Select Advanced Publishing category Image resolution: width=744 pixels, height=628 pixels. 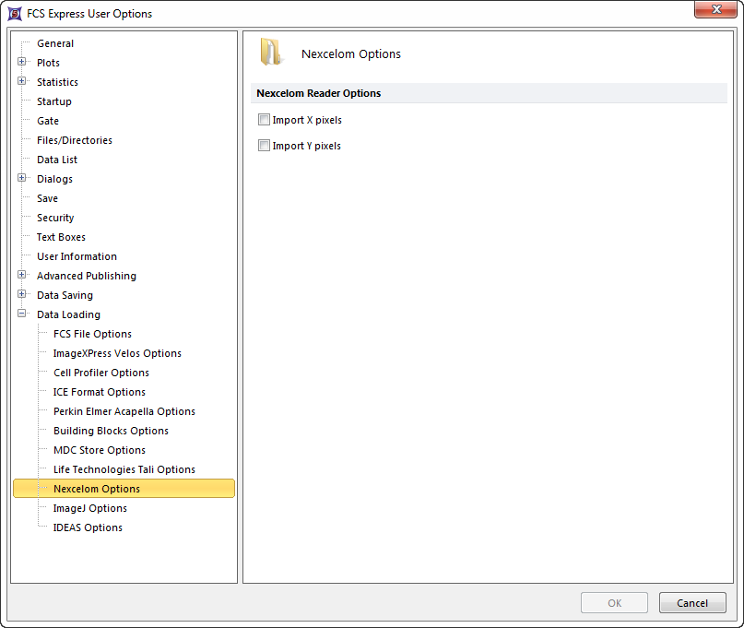87,276
